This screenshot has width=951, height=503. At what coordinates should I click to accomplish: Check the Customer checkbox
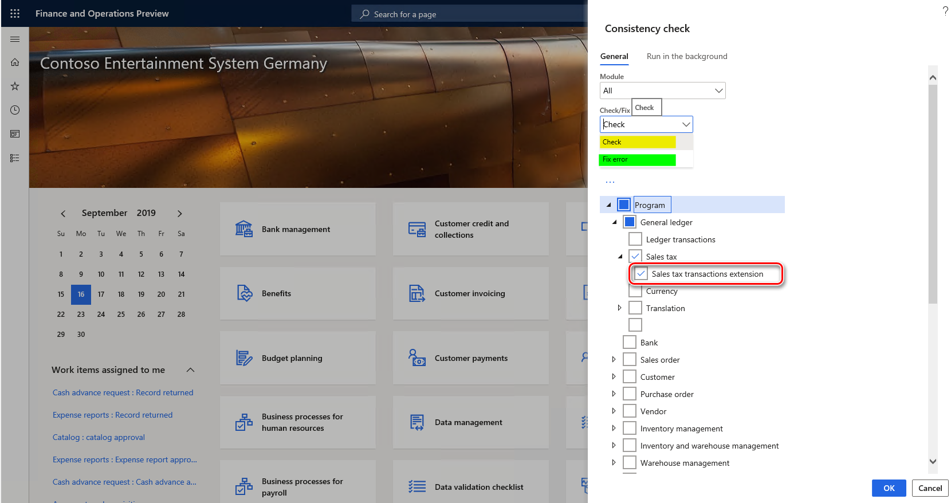pyautogui.click(x=630, y=376)
